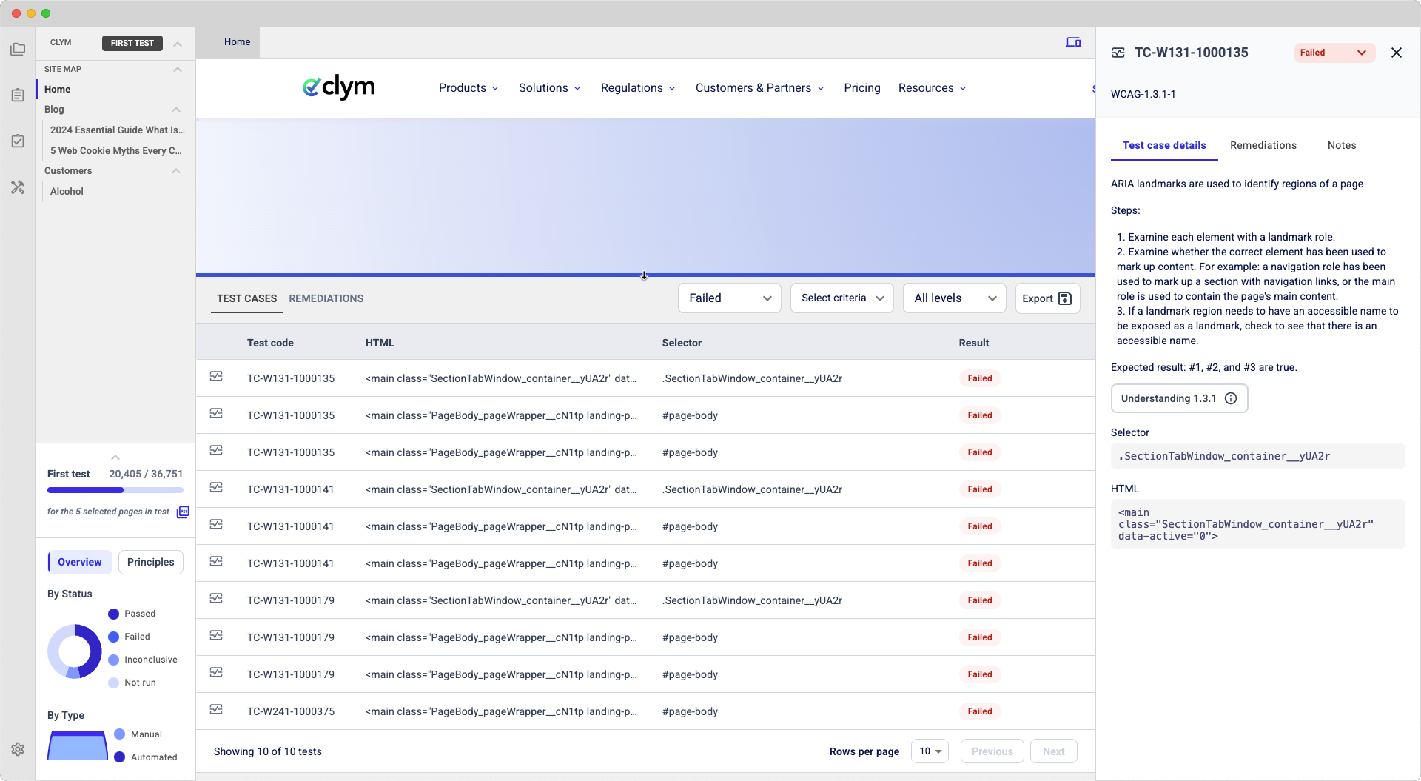The image size is (1421, 781).
Task: Toggle Manual type in legend
Action: pyautogui.click(x=138, y=734)
